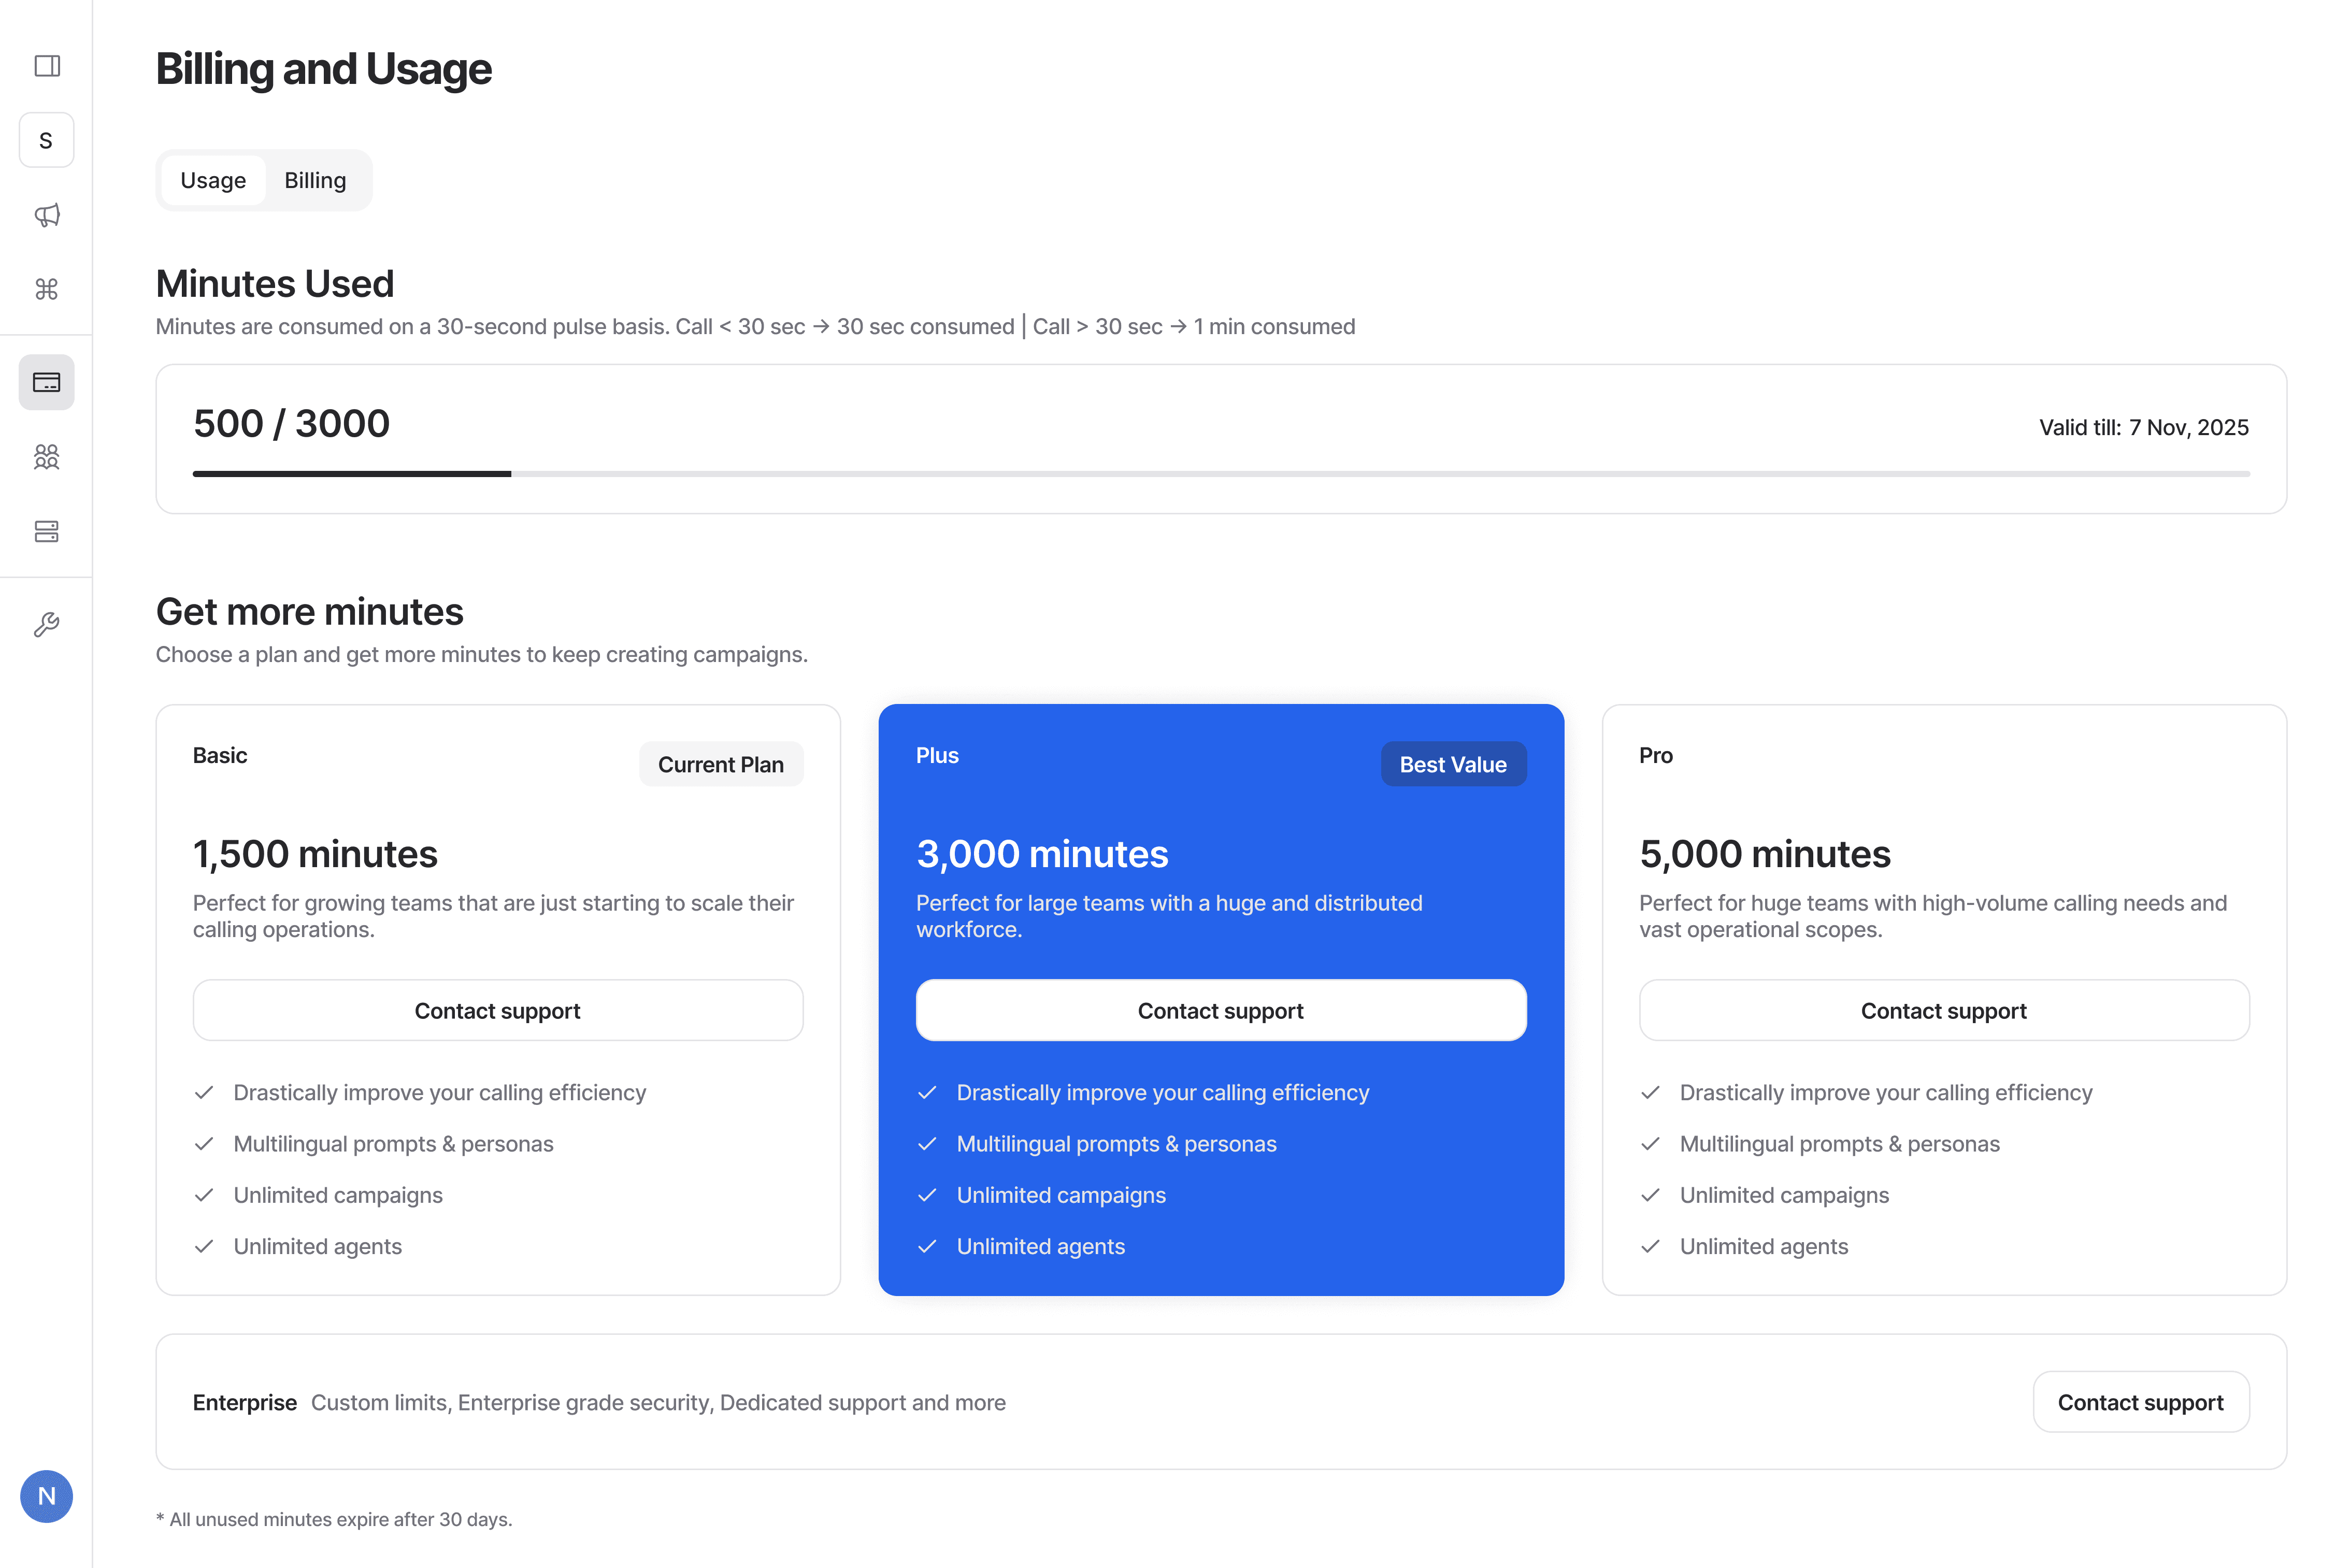Select the billing card sidebar icon
The width and height of the screenshot is (2350, 1568).
tap(47, 382)
